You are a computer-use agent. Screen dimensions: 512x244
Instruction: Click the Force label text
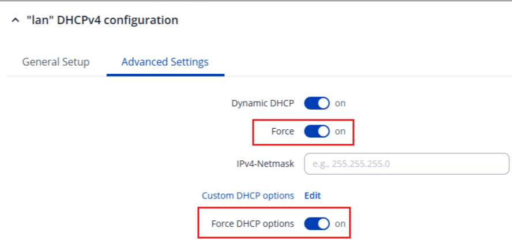click(x=283, y=132)
